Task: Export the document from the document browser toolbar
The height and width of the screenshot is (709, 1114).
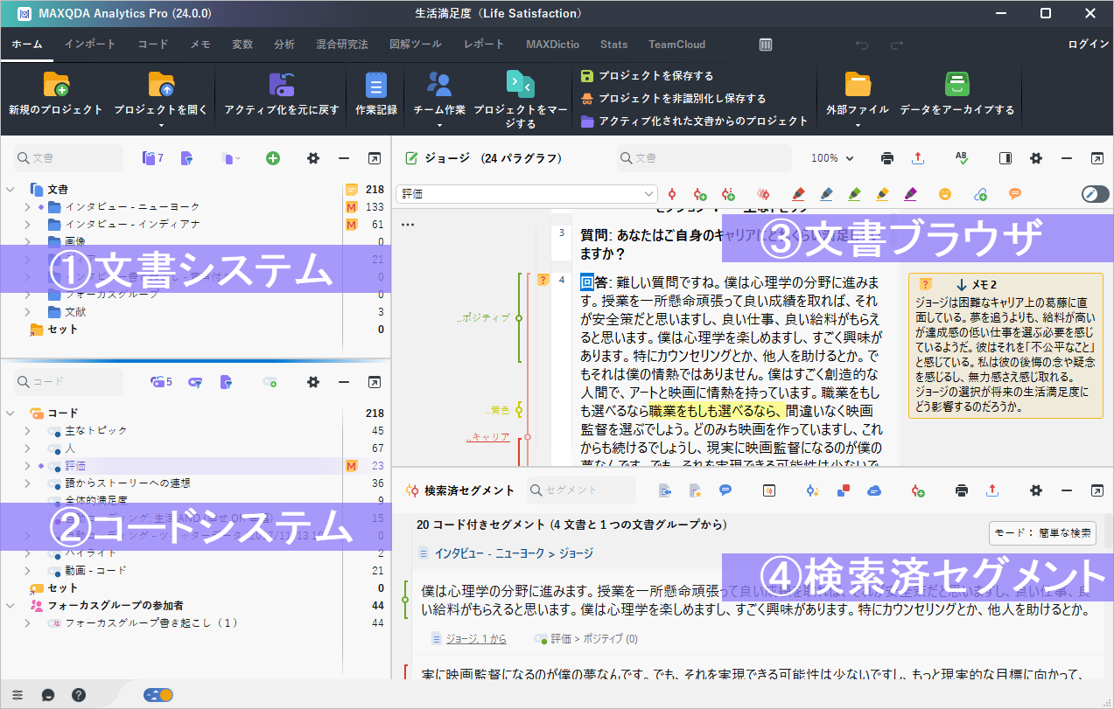Action: click(x=918, y=158)
